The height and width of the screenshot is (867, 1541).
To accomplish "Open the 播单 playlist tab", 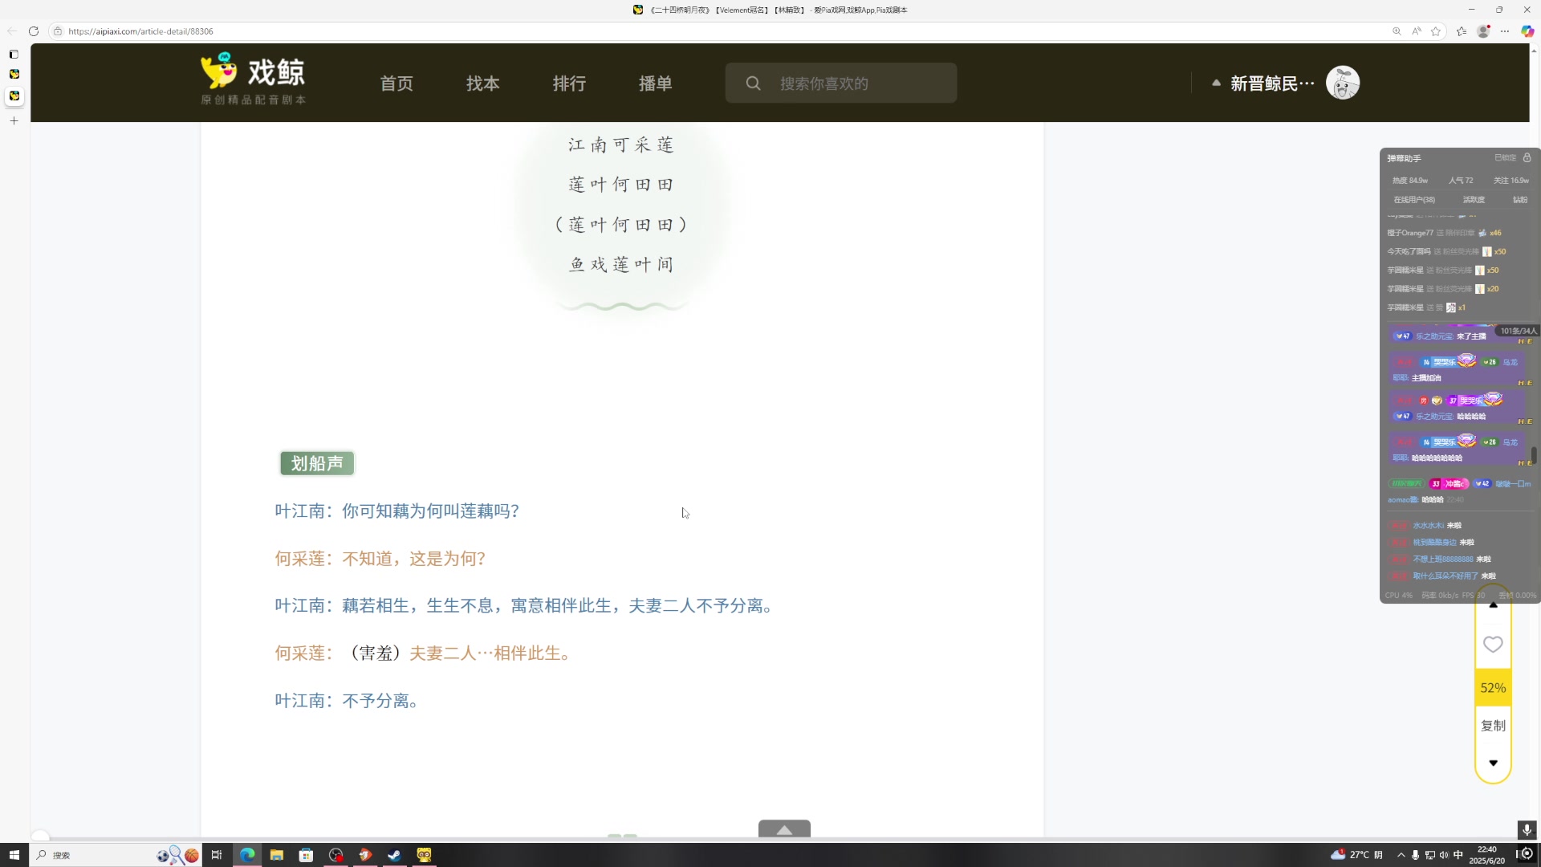I will [656, 83].
